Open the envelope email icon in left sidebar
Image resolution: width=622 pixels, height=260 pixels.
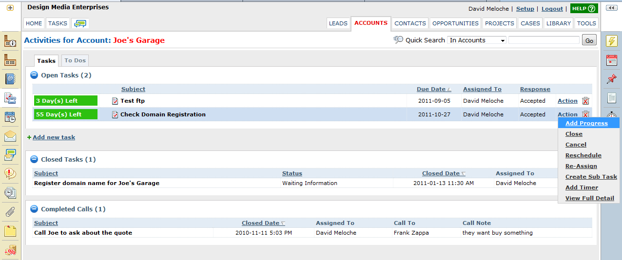(x=10, y=136)
